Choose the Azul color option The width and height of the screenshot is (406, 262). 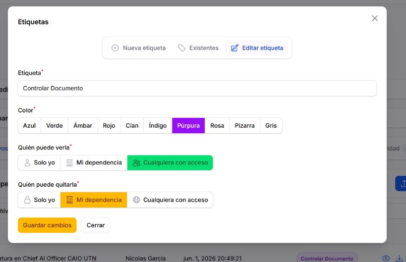pos(29,126)
